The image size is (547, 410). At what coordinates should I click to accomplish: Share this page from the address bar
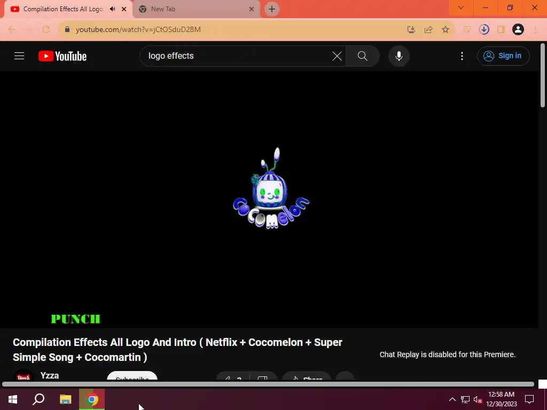[428, 29]
